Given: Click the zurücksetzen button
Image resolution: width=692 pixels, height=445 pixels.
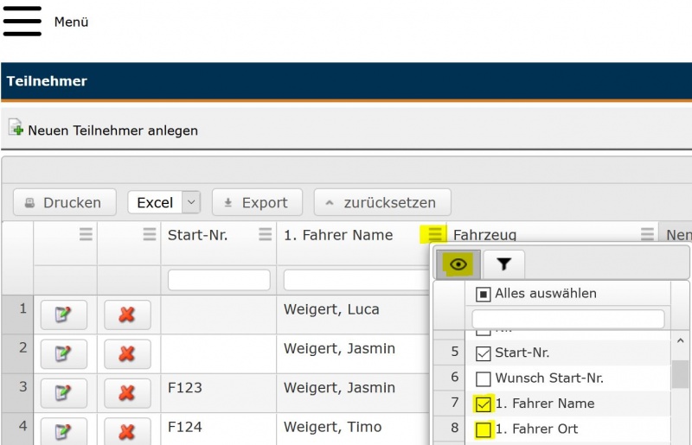Looking at the screenshot, I should (381, 202).
